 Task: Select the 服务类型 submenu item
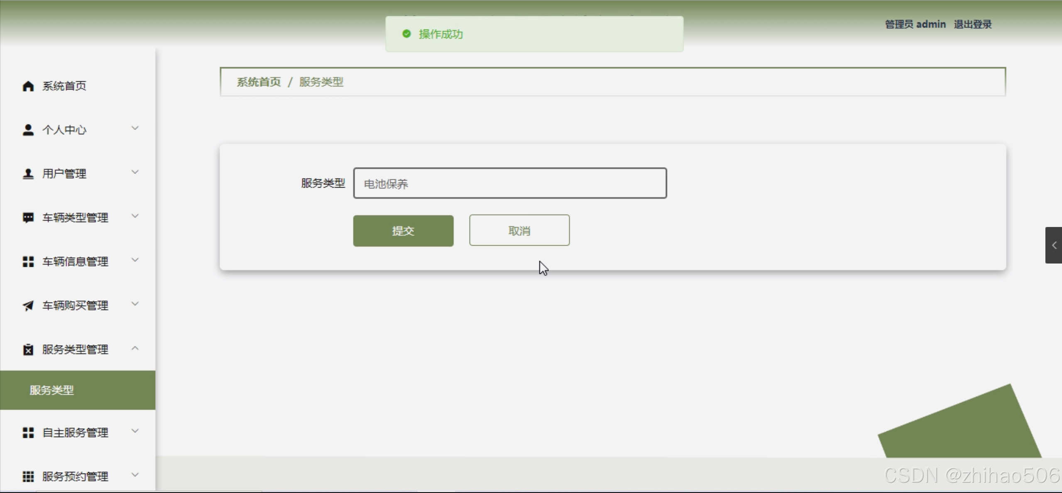tap(52, 390)
